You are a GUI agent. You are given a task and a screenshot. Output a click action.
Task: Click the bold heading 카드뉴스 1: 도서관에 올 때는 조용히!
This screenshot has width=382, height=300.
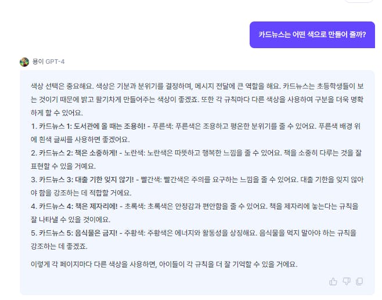(x=92, y=126)
